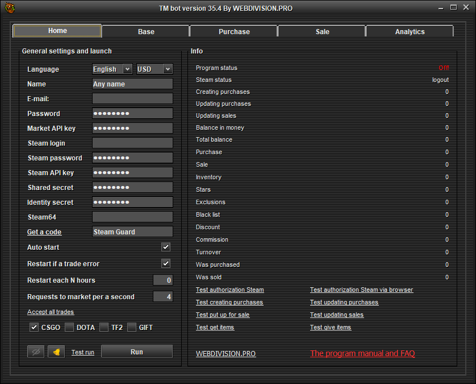Click the crossed-out eye hide icon
This screenshot has width=476, height=384.
pyautogui.click(x=35, y=352)
